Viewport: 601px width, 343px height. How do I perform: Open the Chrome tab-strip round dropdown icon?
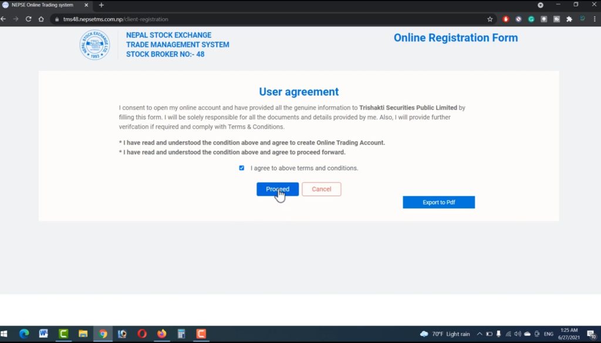(x=541, y=5)
